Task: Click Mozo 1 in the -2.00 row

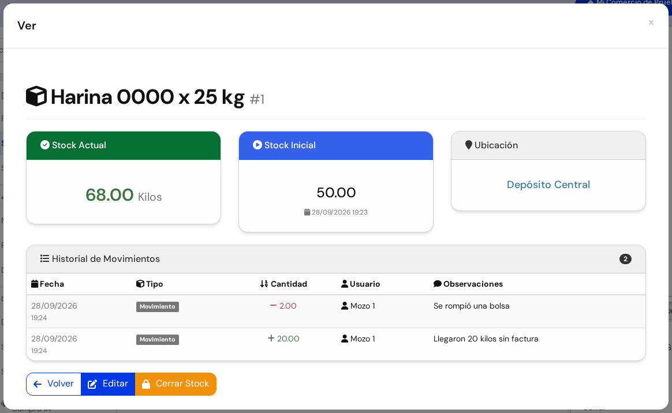Action: tap(363, 306)
